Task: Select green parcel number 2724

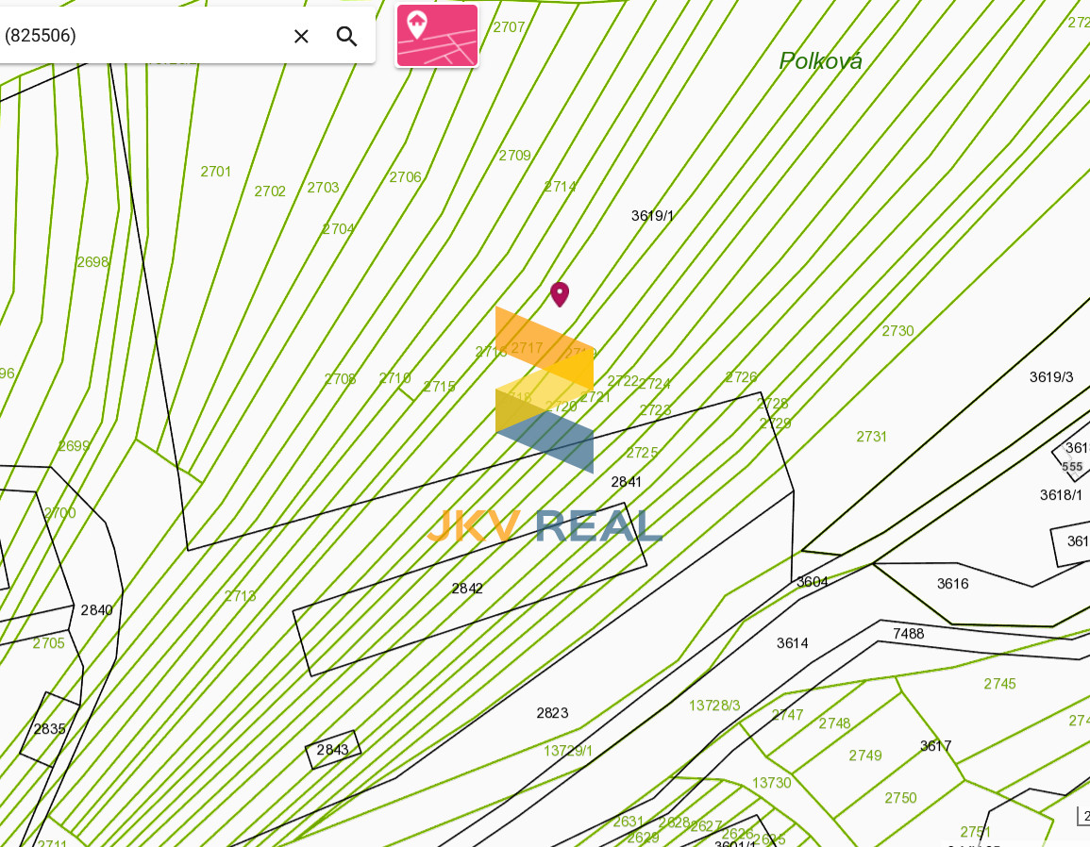Action: [655, 384]
